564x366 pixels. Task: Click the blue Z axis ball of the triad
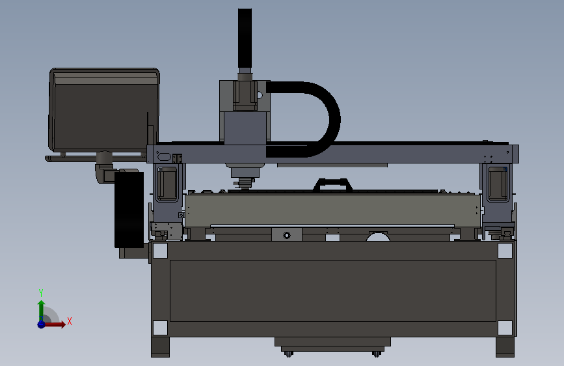(x=42, y=324)
